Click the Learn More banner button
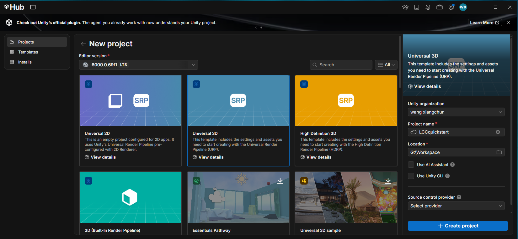This screenshot has height=239, width=518. click(485, 23)
